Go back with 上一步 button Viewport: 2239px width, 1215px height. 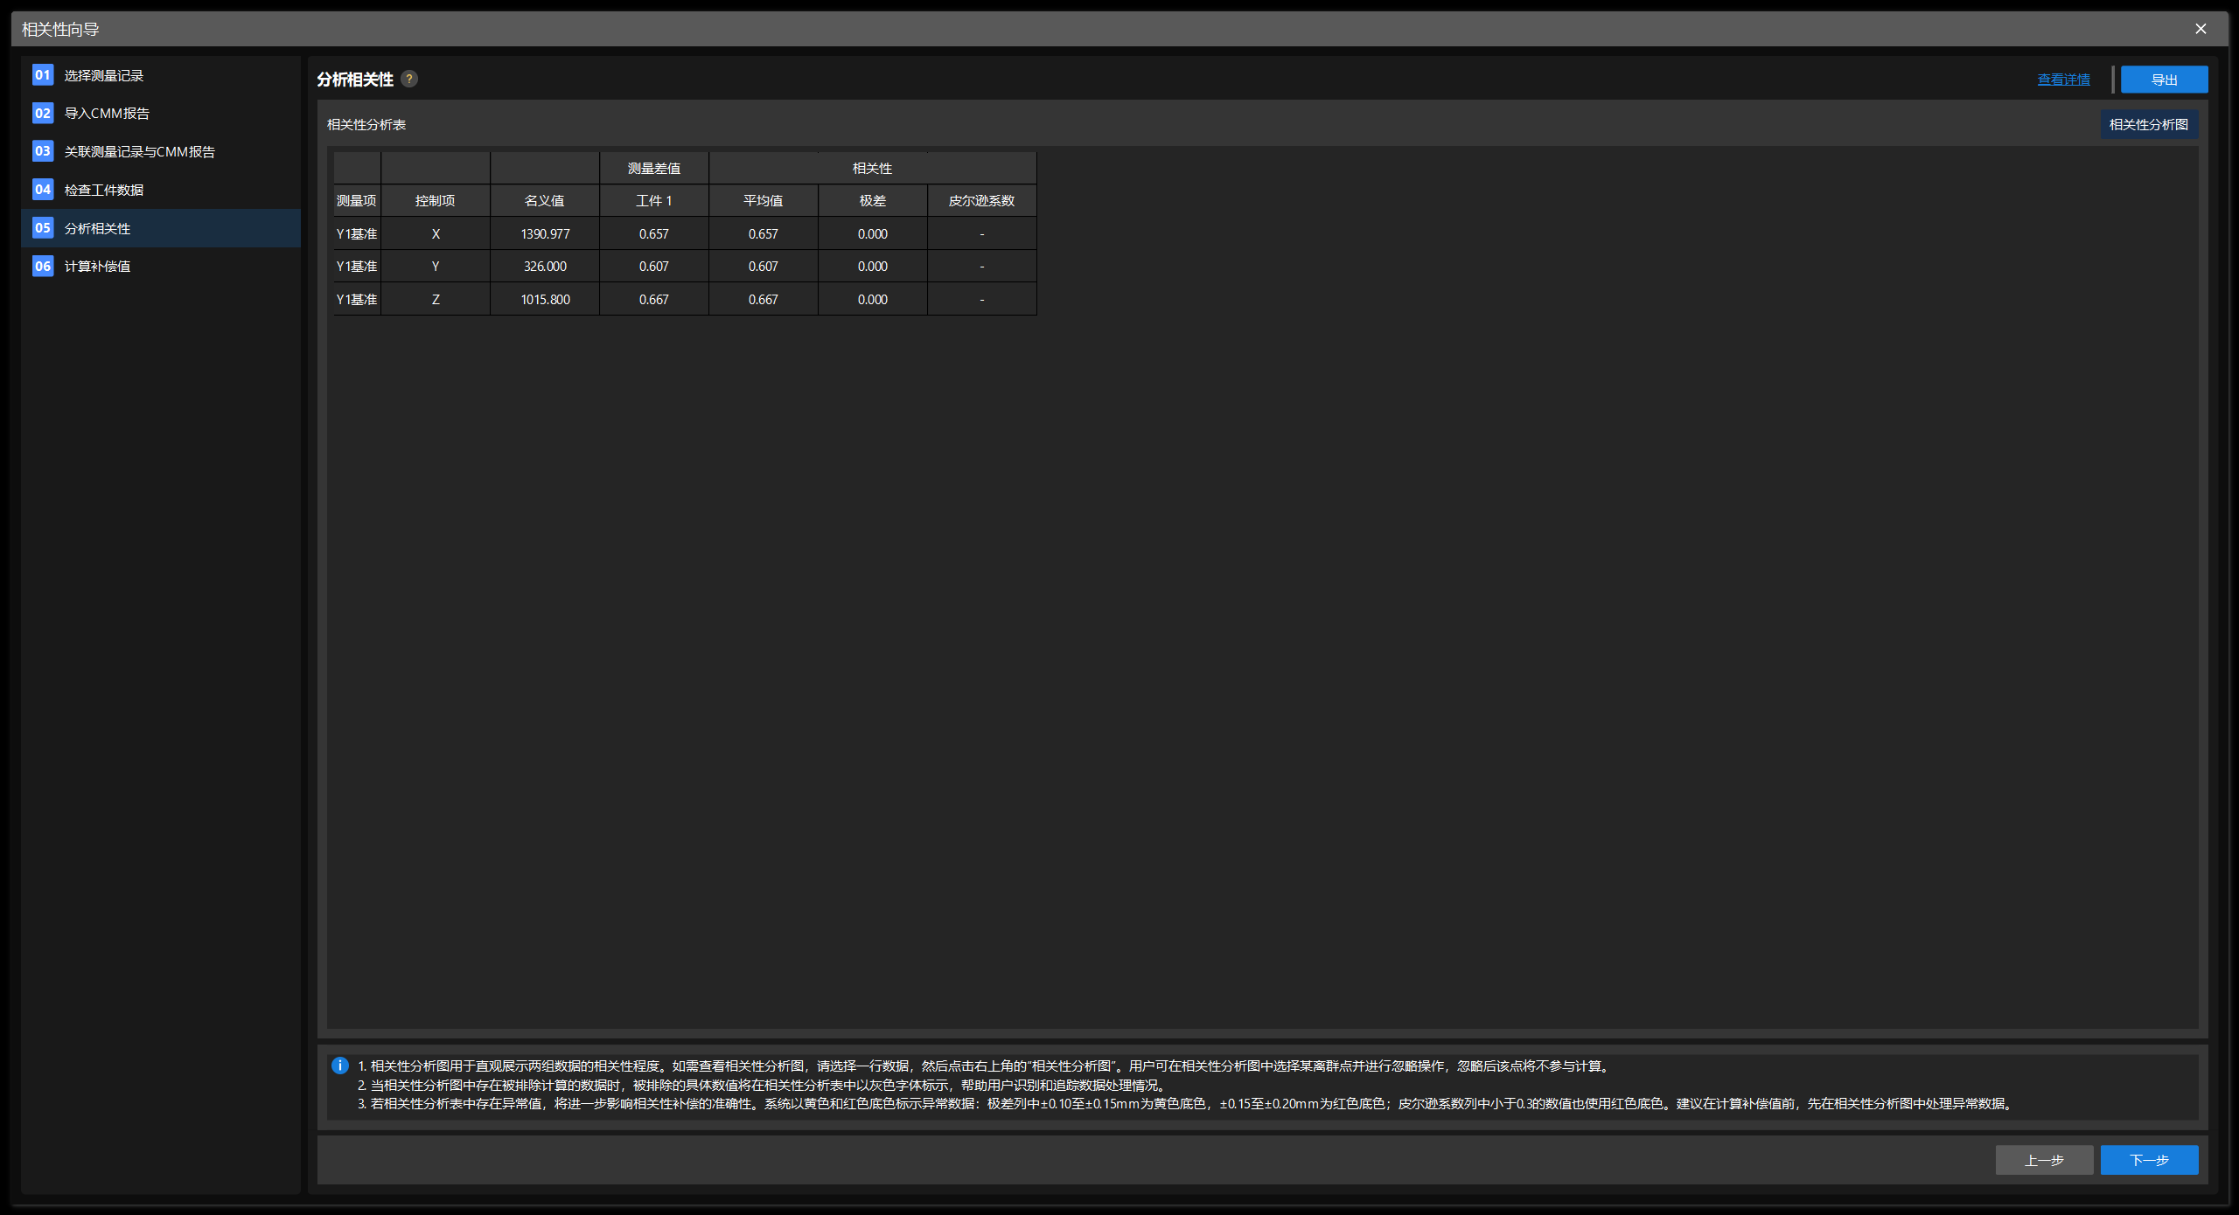[2044, 1160]
